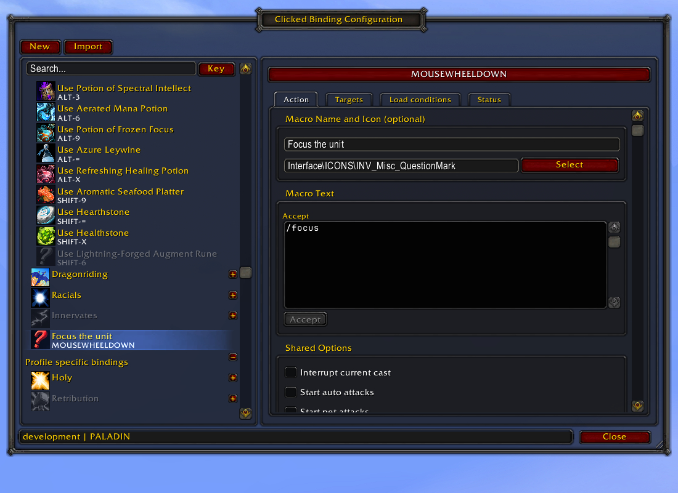
Task: Click the Azure Leywine icon
Action: coord(46,154)
